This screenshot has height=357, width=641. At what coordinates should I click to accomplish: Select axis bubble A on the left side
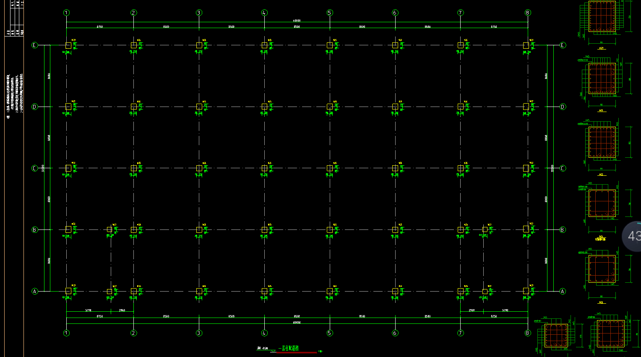click(35, 291)
